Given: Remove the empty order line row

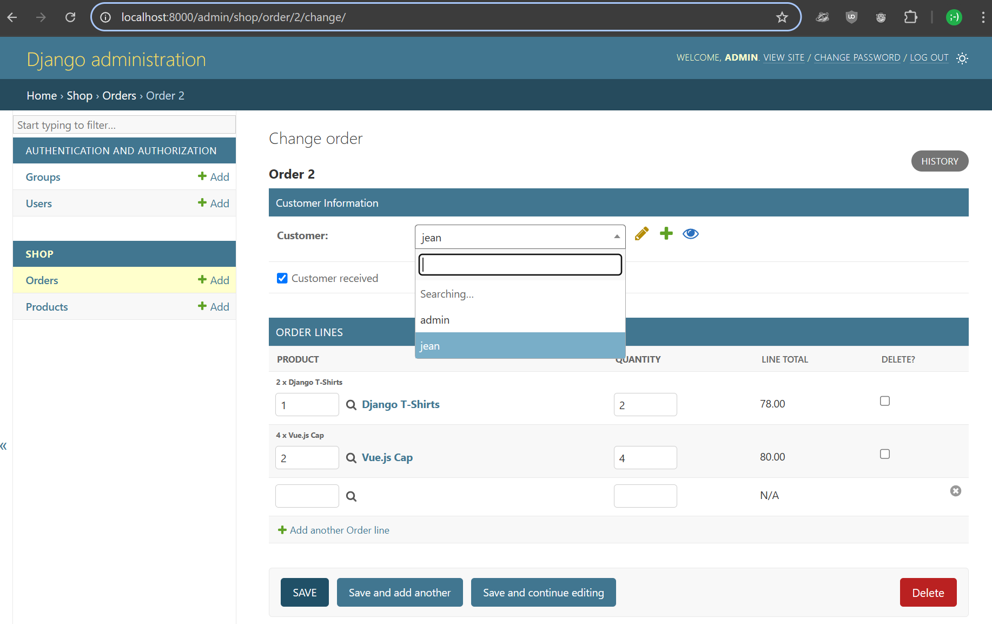Looking at the screenshot, I should 955,491.
